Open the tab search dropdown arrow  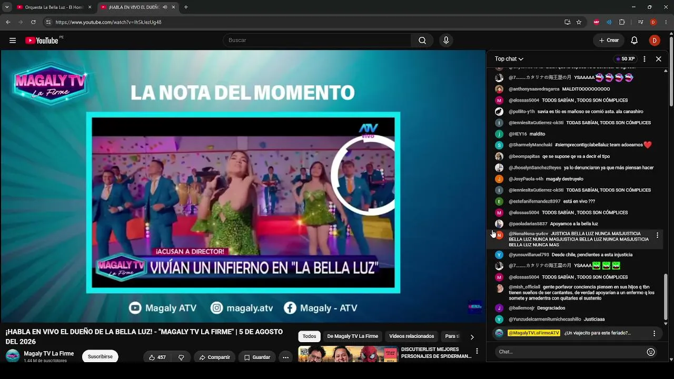click(7, 7)
